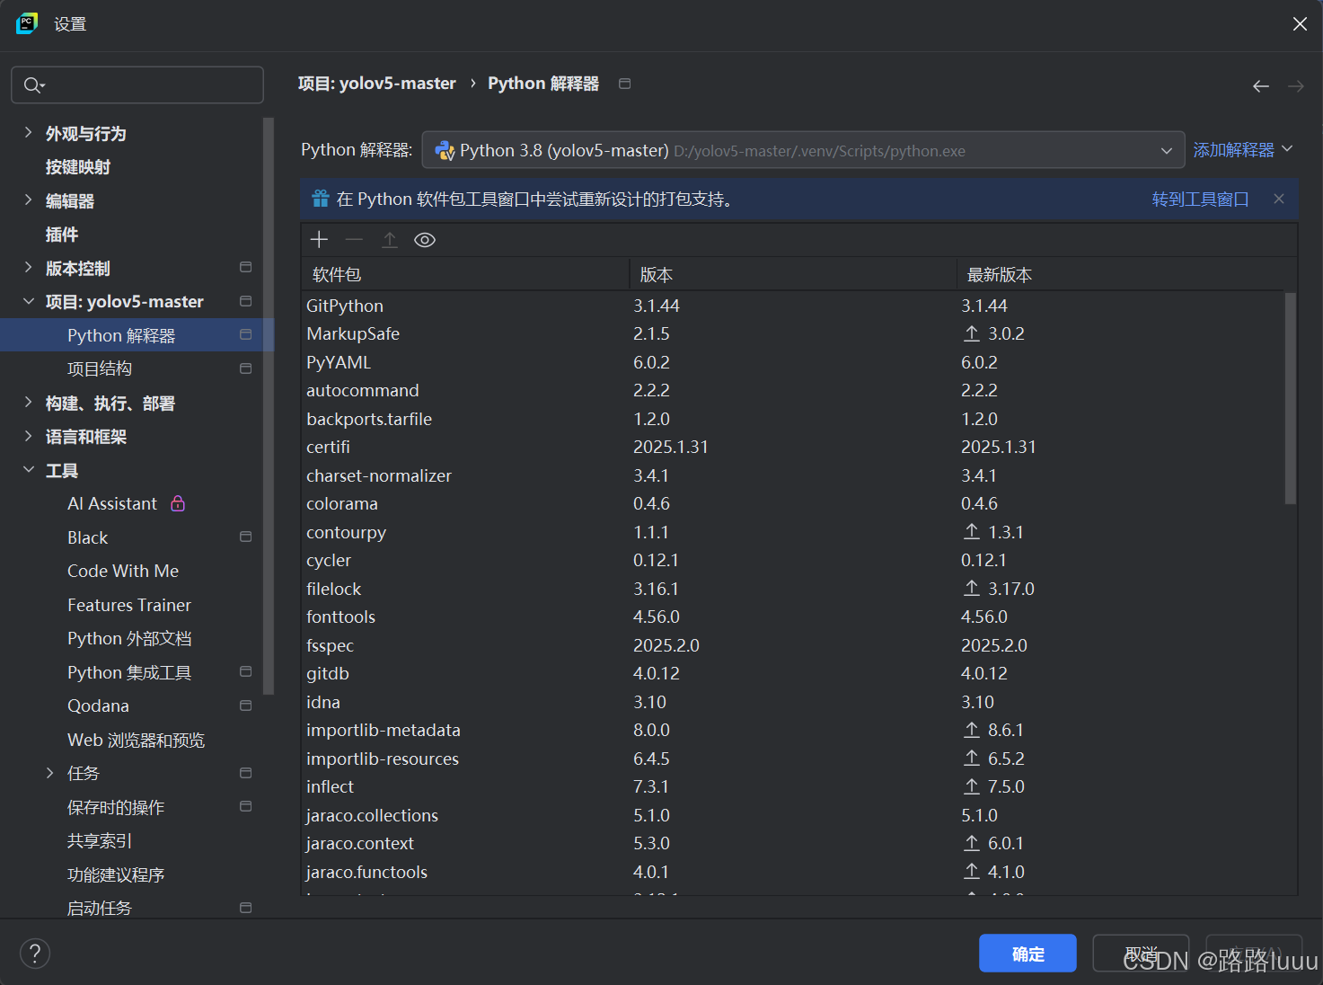
Task: Click the project icon beside 保存时的操作
Action: click(245, 807)
